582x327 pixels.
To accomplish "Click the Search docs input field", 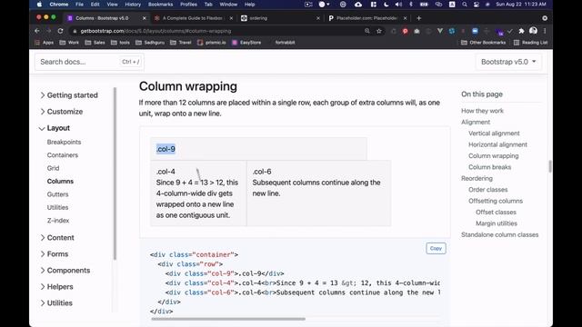I will click(x=89, y=62).
